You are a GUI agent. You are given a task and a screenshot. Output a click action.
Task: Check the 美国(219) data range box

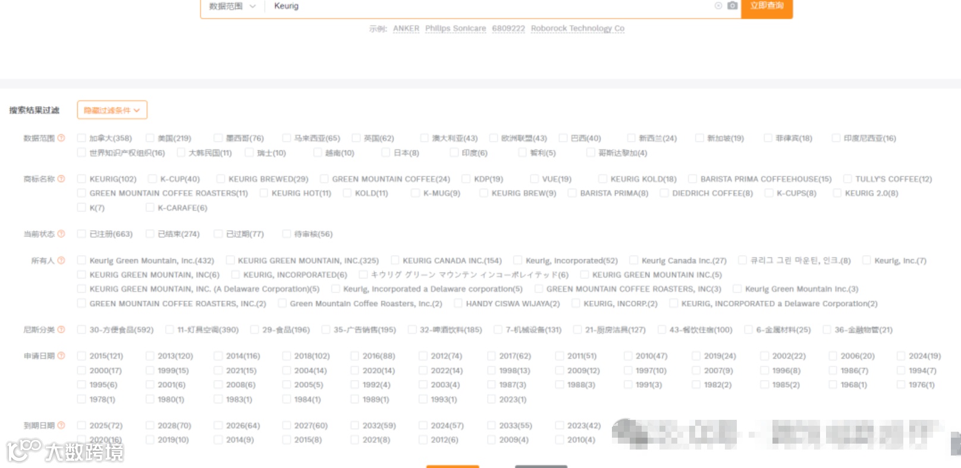[x=150, y=138]
